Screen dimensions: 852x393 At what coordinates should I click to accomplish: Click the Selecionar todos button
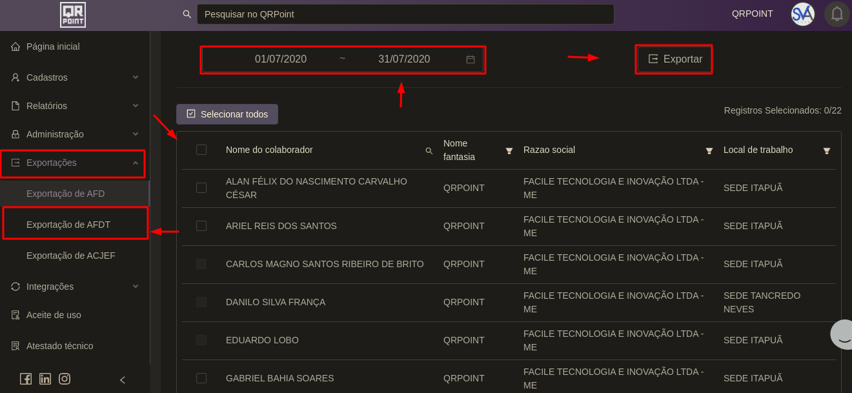tap(227, 114)
